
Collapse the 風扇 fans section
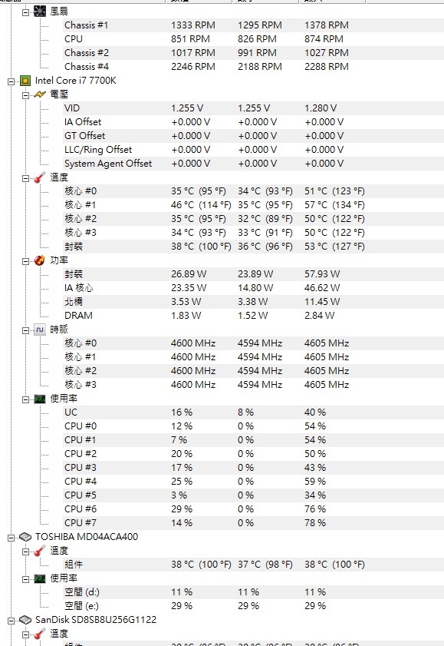tap(25, 12)
